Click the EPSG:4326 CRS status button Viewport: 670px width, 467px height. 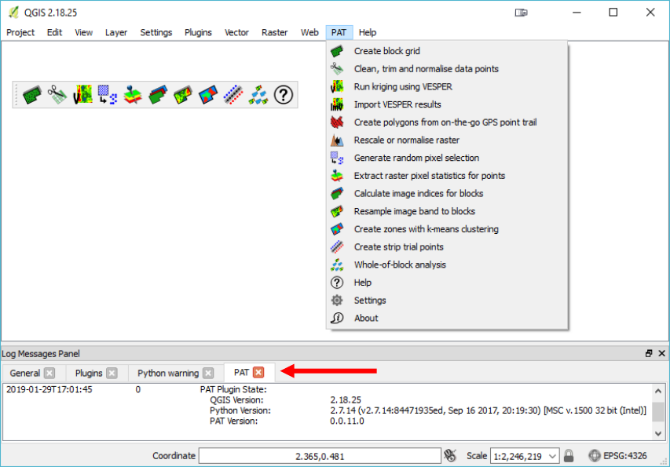click(x=617, y=456)
